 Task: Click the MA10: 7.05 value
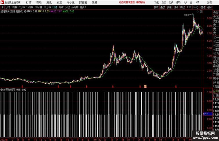pos(44,12)
